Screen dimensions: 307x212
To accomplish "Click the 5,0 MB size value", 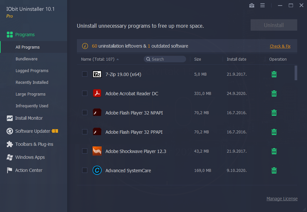I will (x=200, y=74).
